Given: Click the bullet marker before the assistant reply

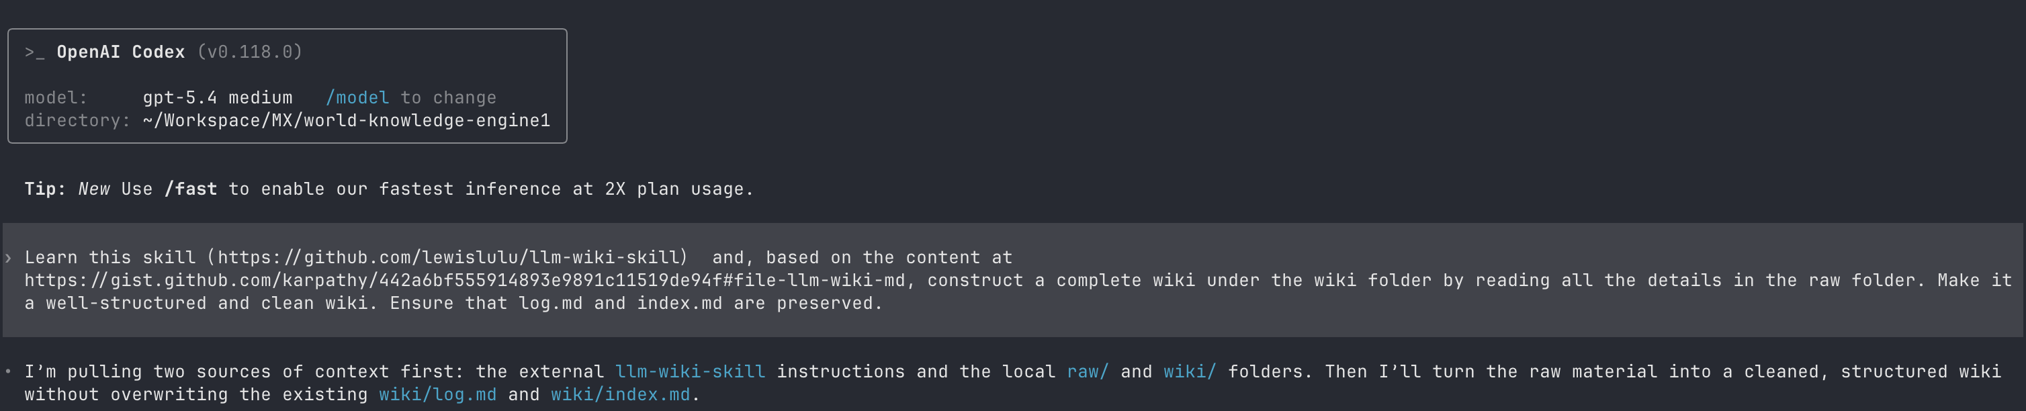Looking at the screenshot, I should (8, 371).
